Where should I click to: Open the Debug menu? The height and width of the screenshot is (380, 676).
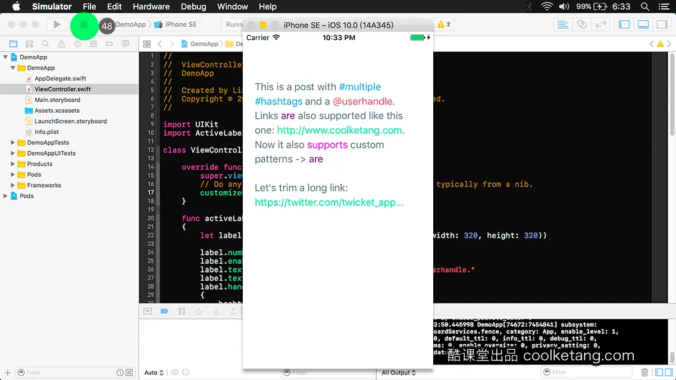193,7
